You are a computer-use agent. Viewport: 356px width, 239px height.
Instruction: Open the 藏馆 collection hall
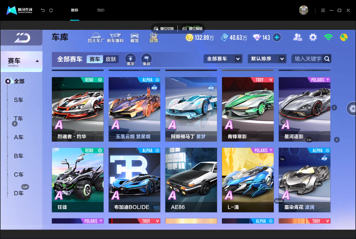[134, 38]
